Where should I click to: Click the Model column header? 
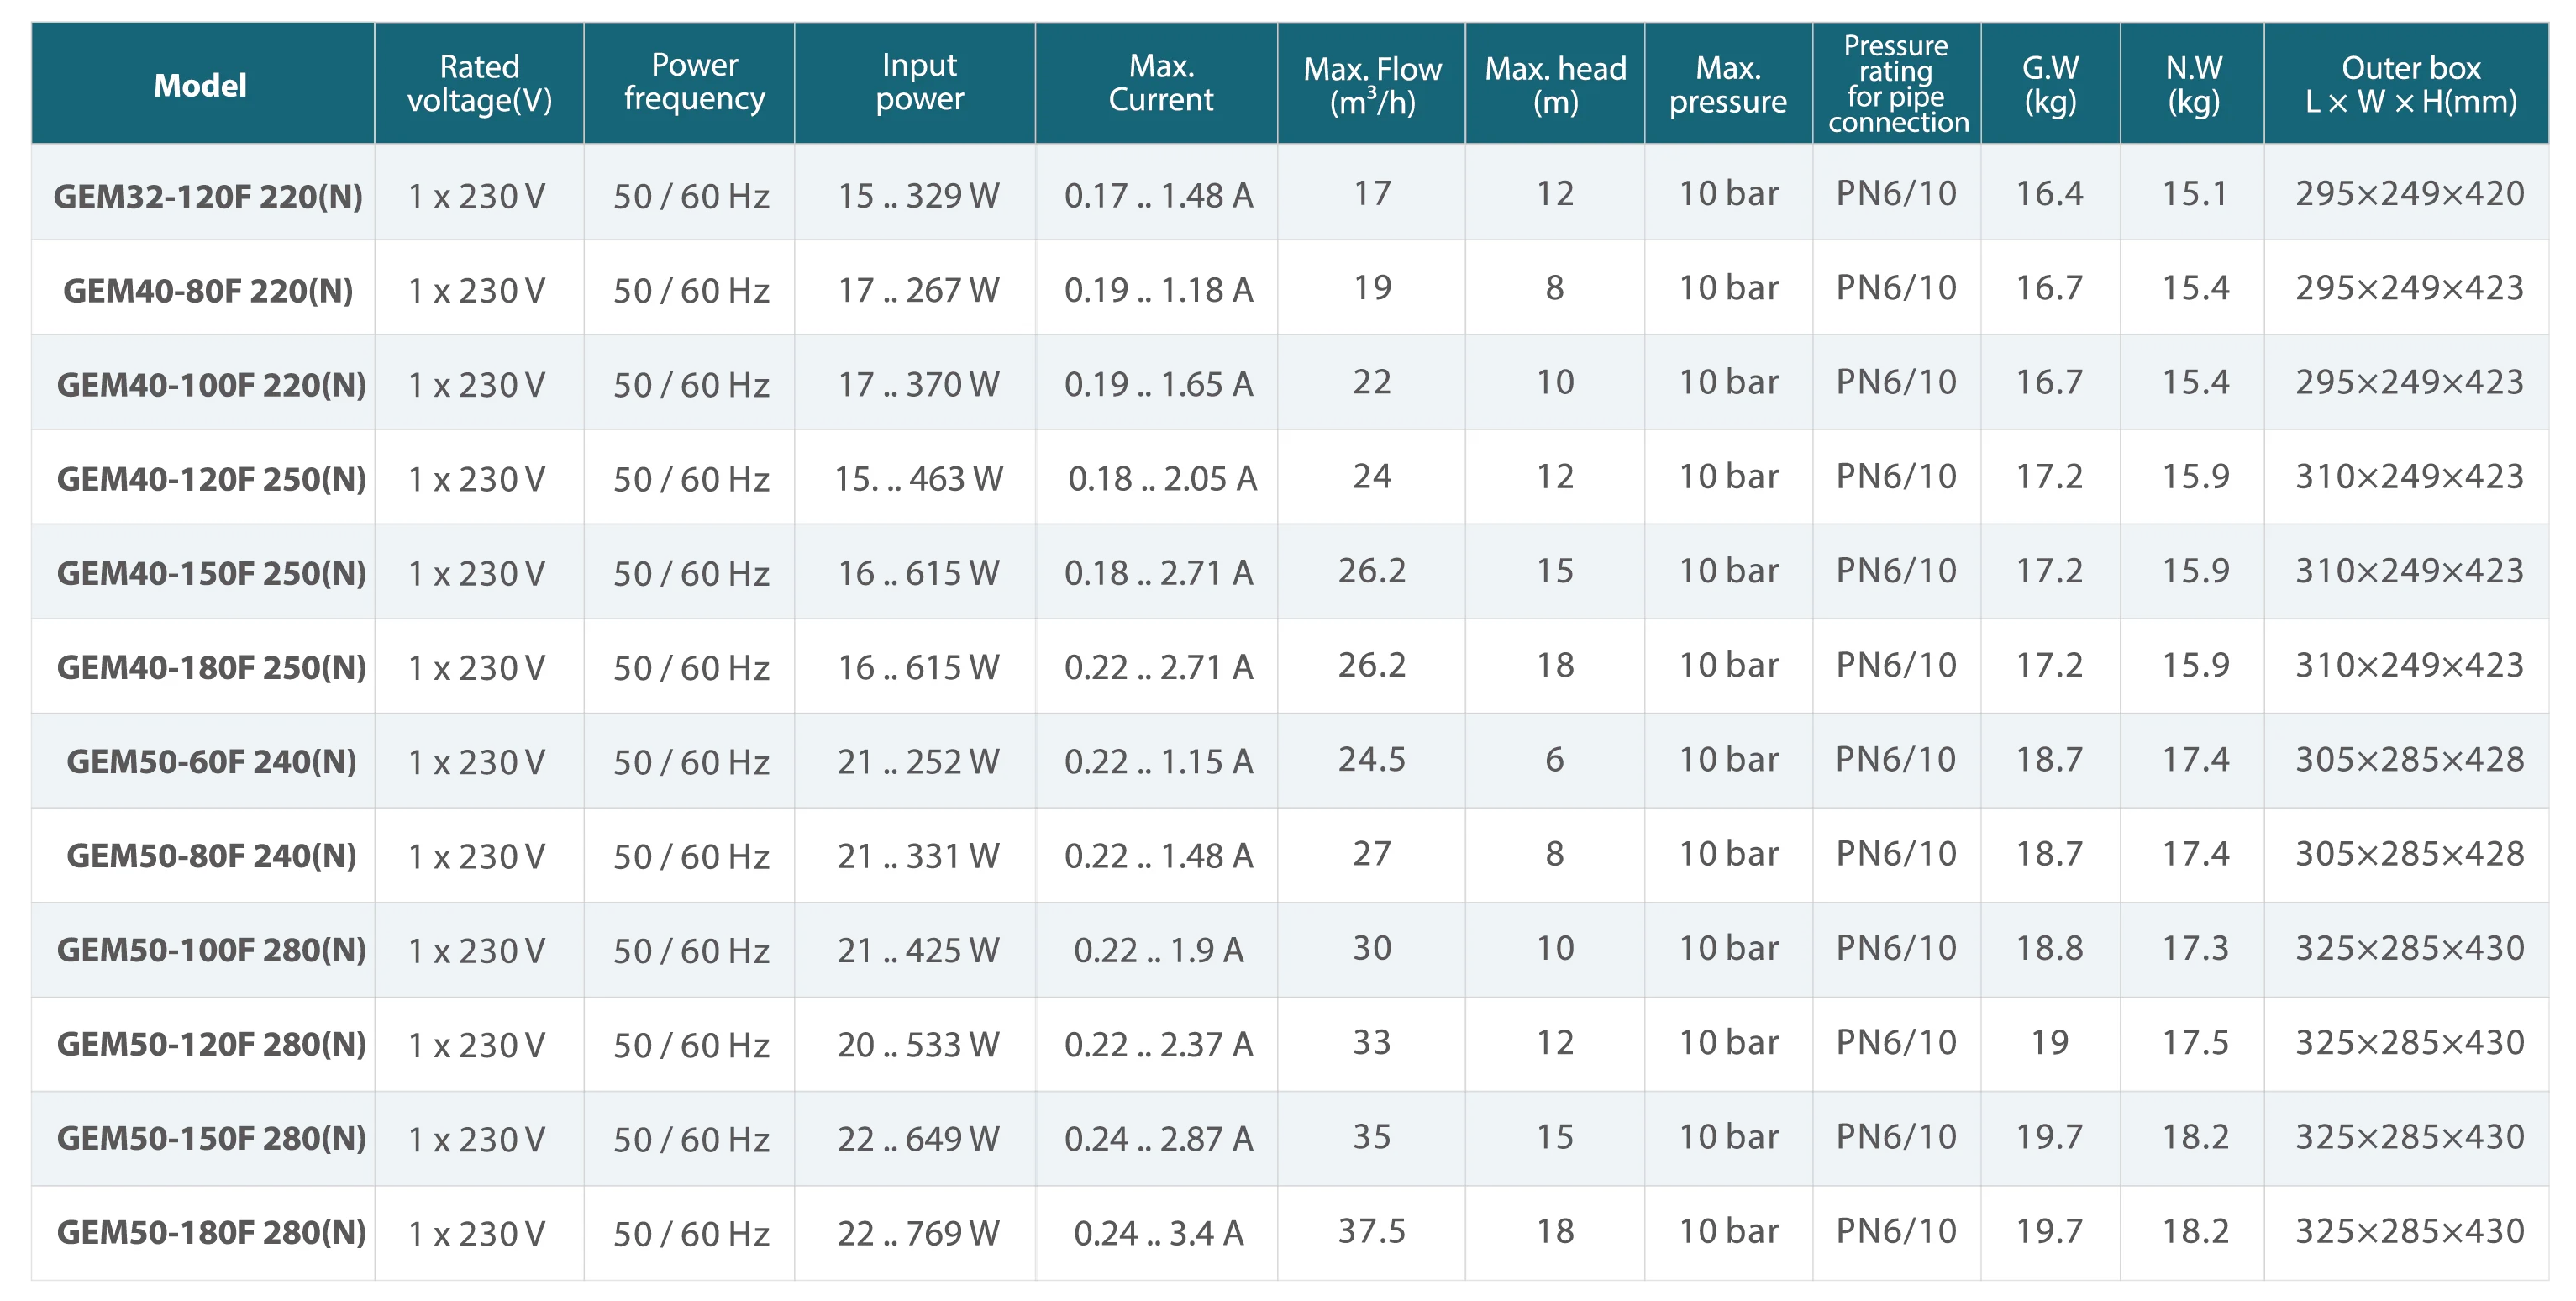click(200, 85)
